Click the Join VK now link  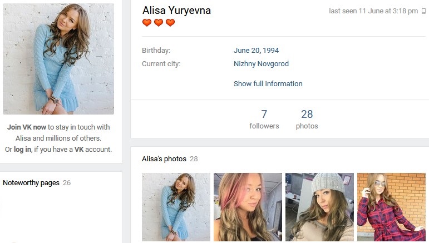[27, 127]
